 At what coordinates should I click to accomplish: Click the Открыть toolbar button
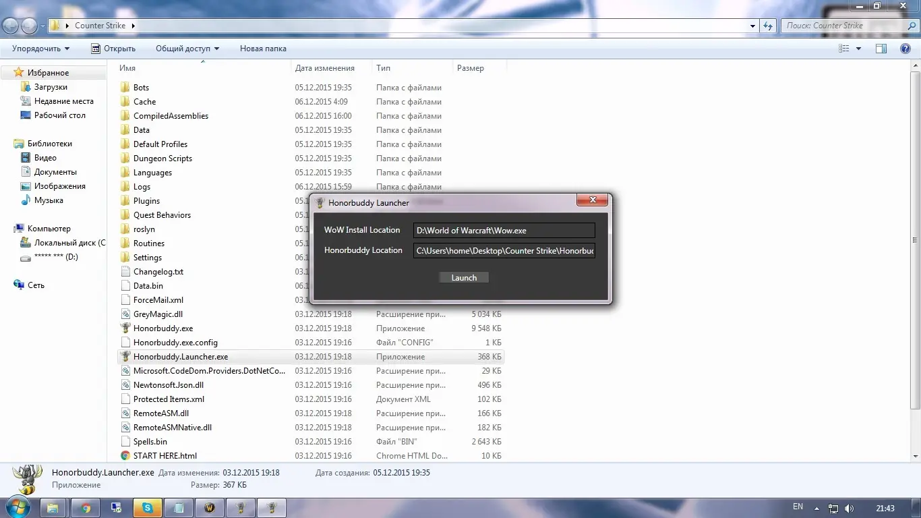113,49
